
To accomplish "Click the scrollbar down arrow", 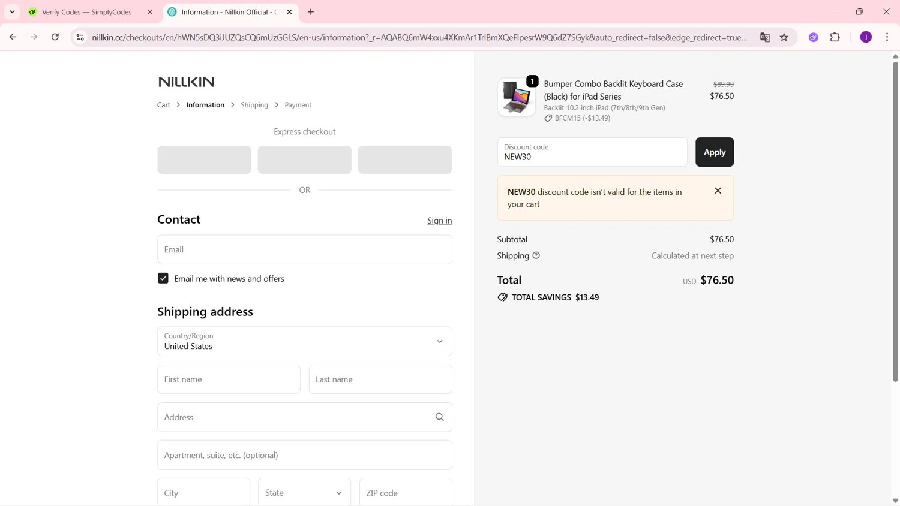I will (x=895, y=501).
